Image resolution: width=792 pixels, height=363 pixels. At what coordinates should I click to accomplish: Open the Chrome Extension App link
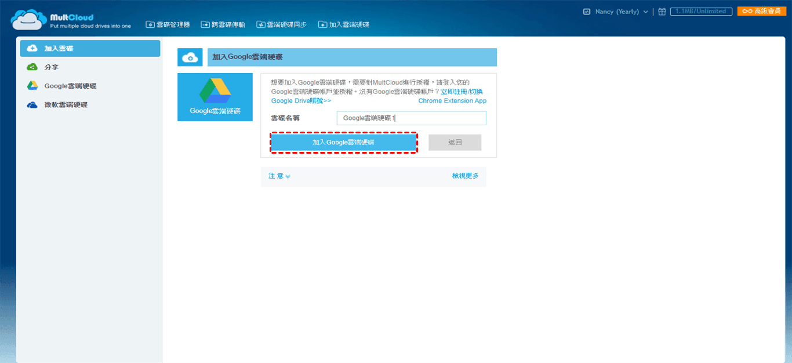(452, 100)
